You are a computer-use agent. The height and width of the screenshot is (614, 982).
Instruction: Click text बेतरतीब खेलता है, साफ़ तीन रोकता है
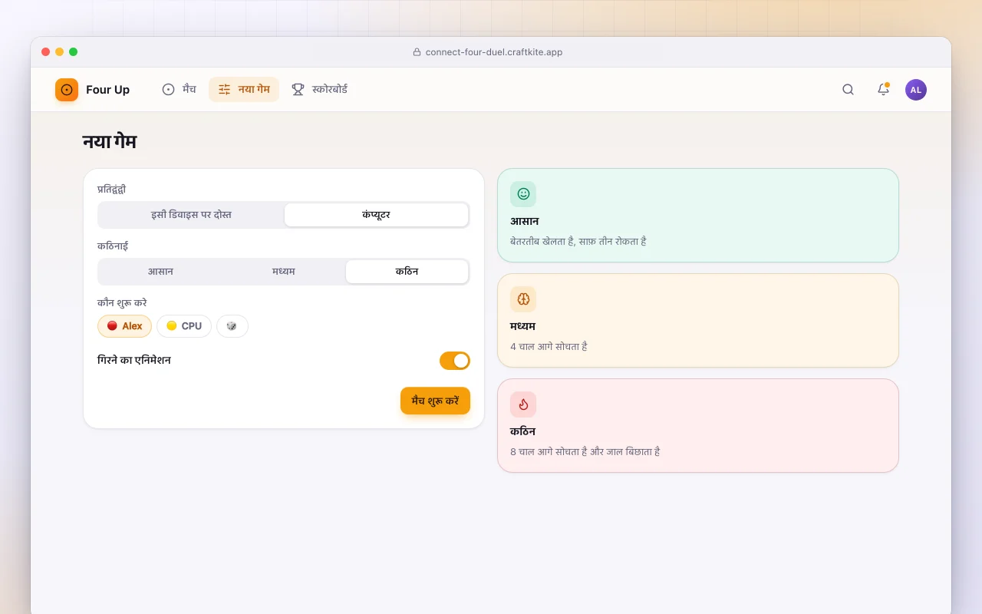pyautogui.click(x=578, y=242)
